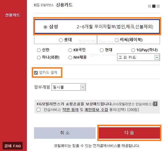Click KG모빌리언스가 쇼핑손실을 보상해드립니다 text
The image size is (166, 151).
tap(74, 104)
